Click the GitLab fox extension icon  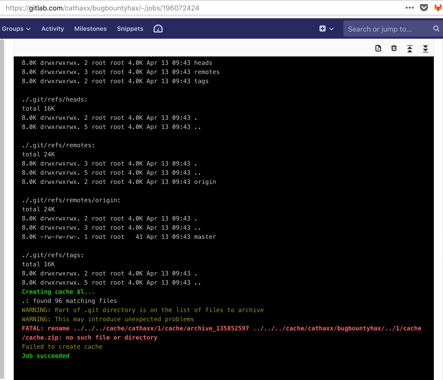(438, 8)
